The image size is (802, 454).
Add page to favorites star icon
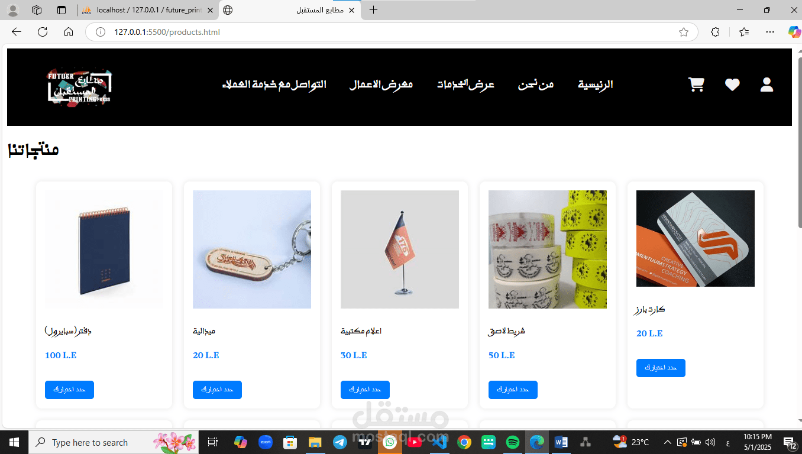click(x=684, y=32)
